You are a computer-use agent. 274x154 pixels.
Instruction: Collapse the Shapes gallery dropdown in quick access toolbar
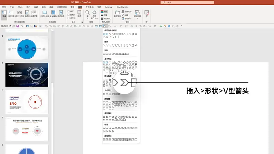click(107, 26)
